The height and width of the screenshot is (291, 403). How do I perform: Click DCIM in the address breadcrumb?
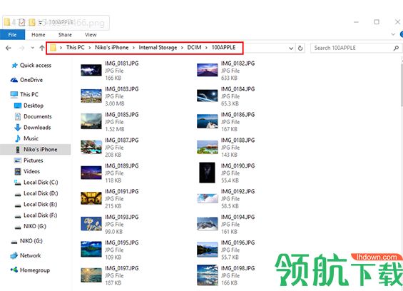(x=194, y=48)
